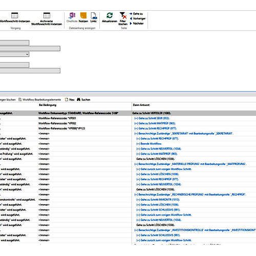Open Notizen in the ribbon
Image resolution: width=256 pixels, height=256 pixels.
click(x=83, y=17)
